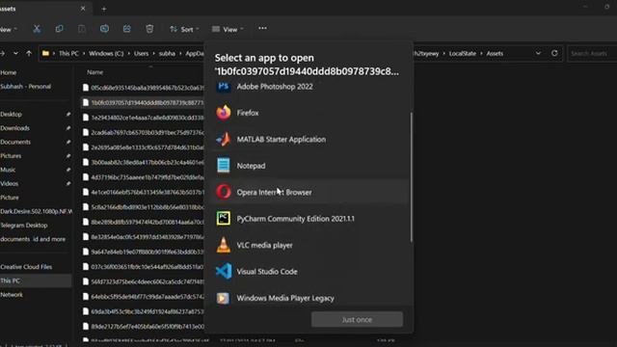The height and width of the screenshot is (347, 617).
Task: Refresh the Assets folder
Action: (554, 53)
